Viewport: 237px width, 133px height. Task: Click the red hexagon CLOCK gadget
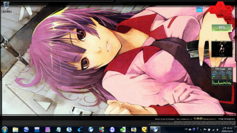click(220, 6)
